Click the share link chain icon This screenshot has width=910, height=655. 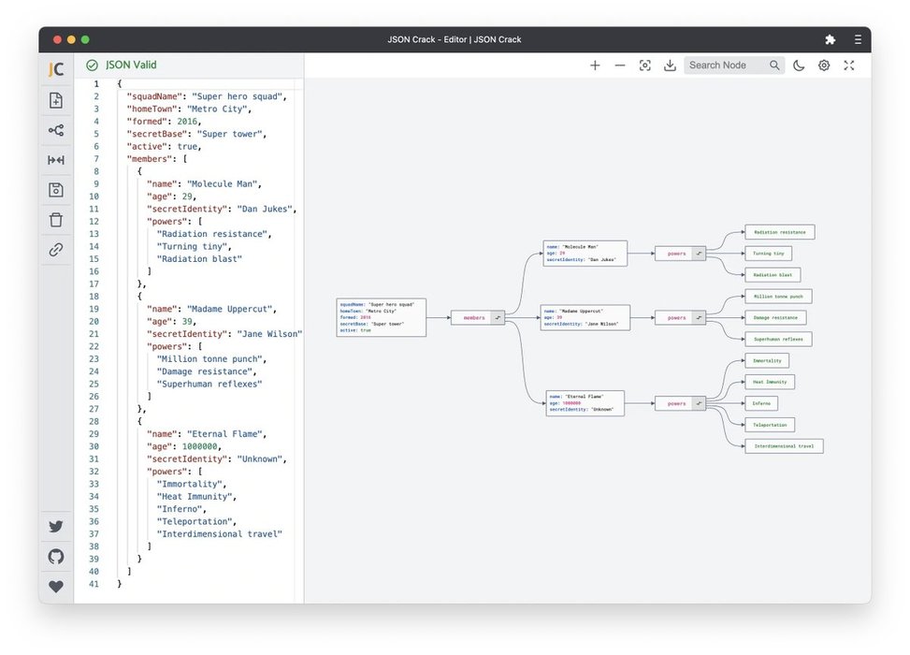(x=56, y=250)
